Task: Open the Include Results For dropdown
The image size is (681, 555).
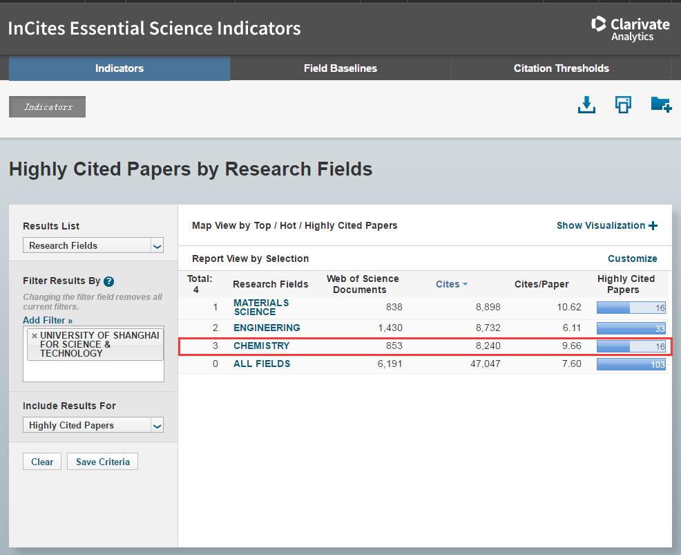Action: pos(93,424)
